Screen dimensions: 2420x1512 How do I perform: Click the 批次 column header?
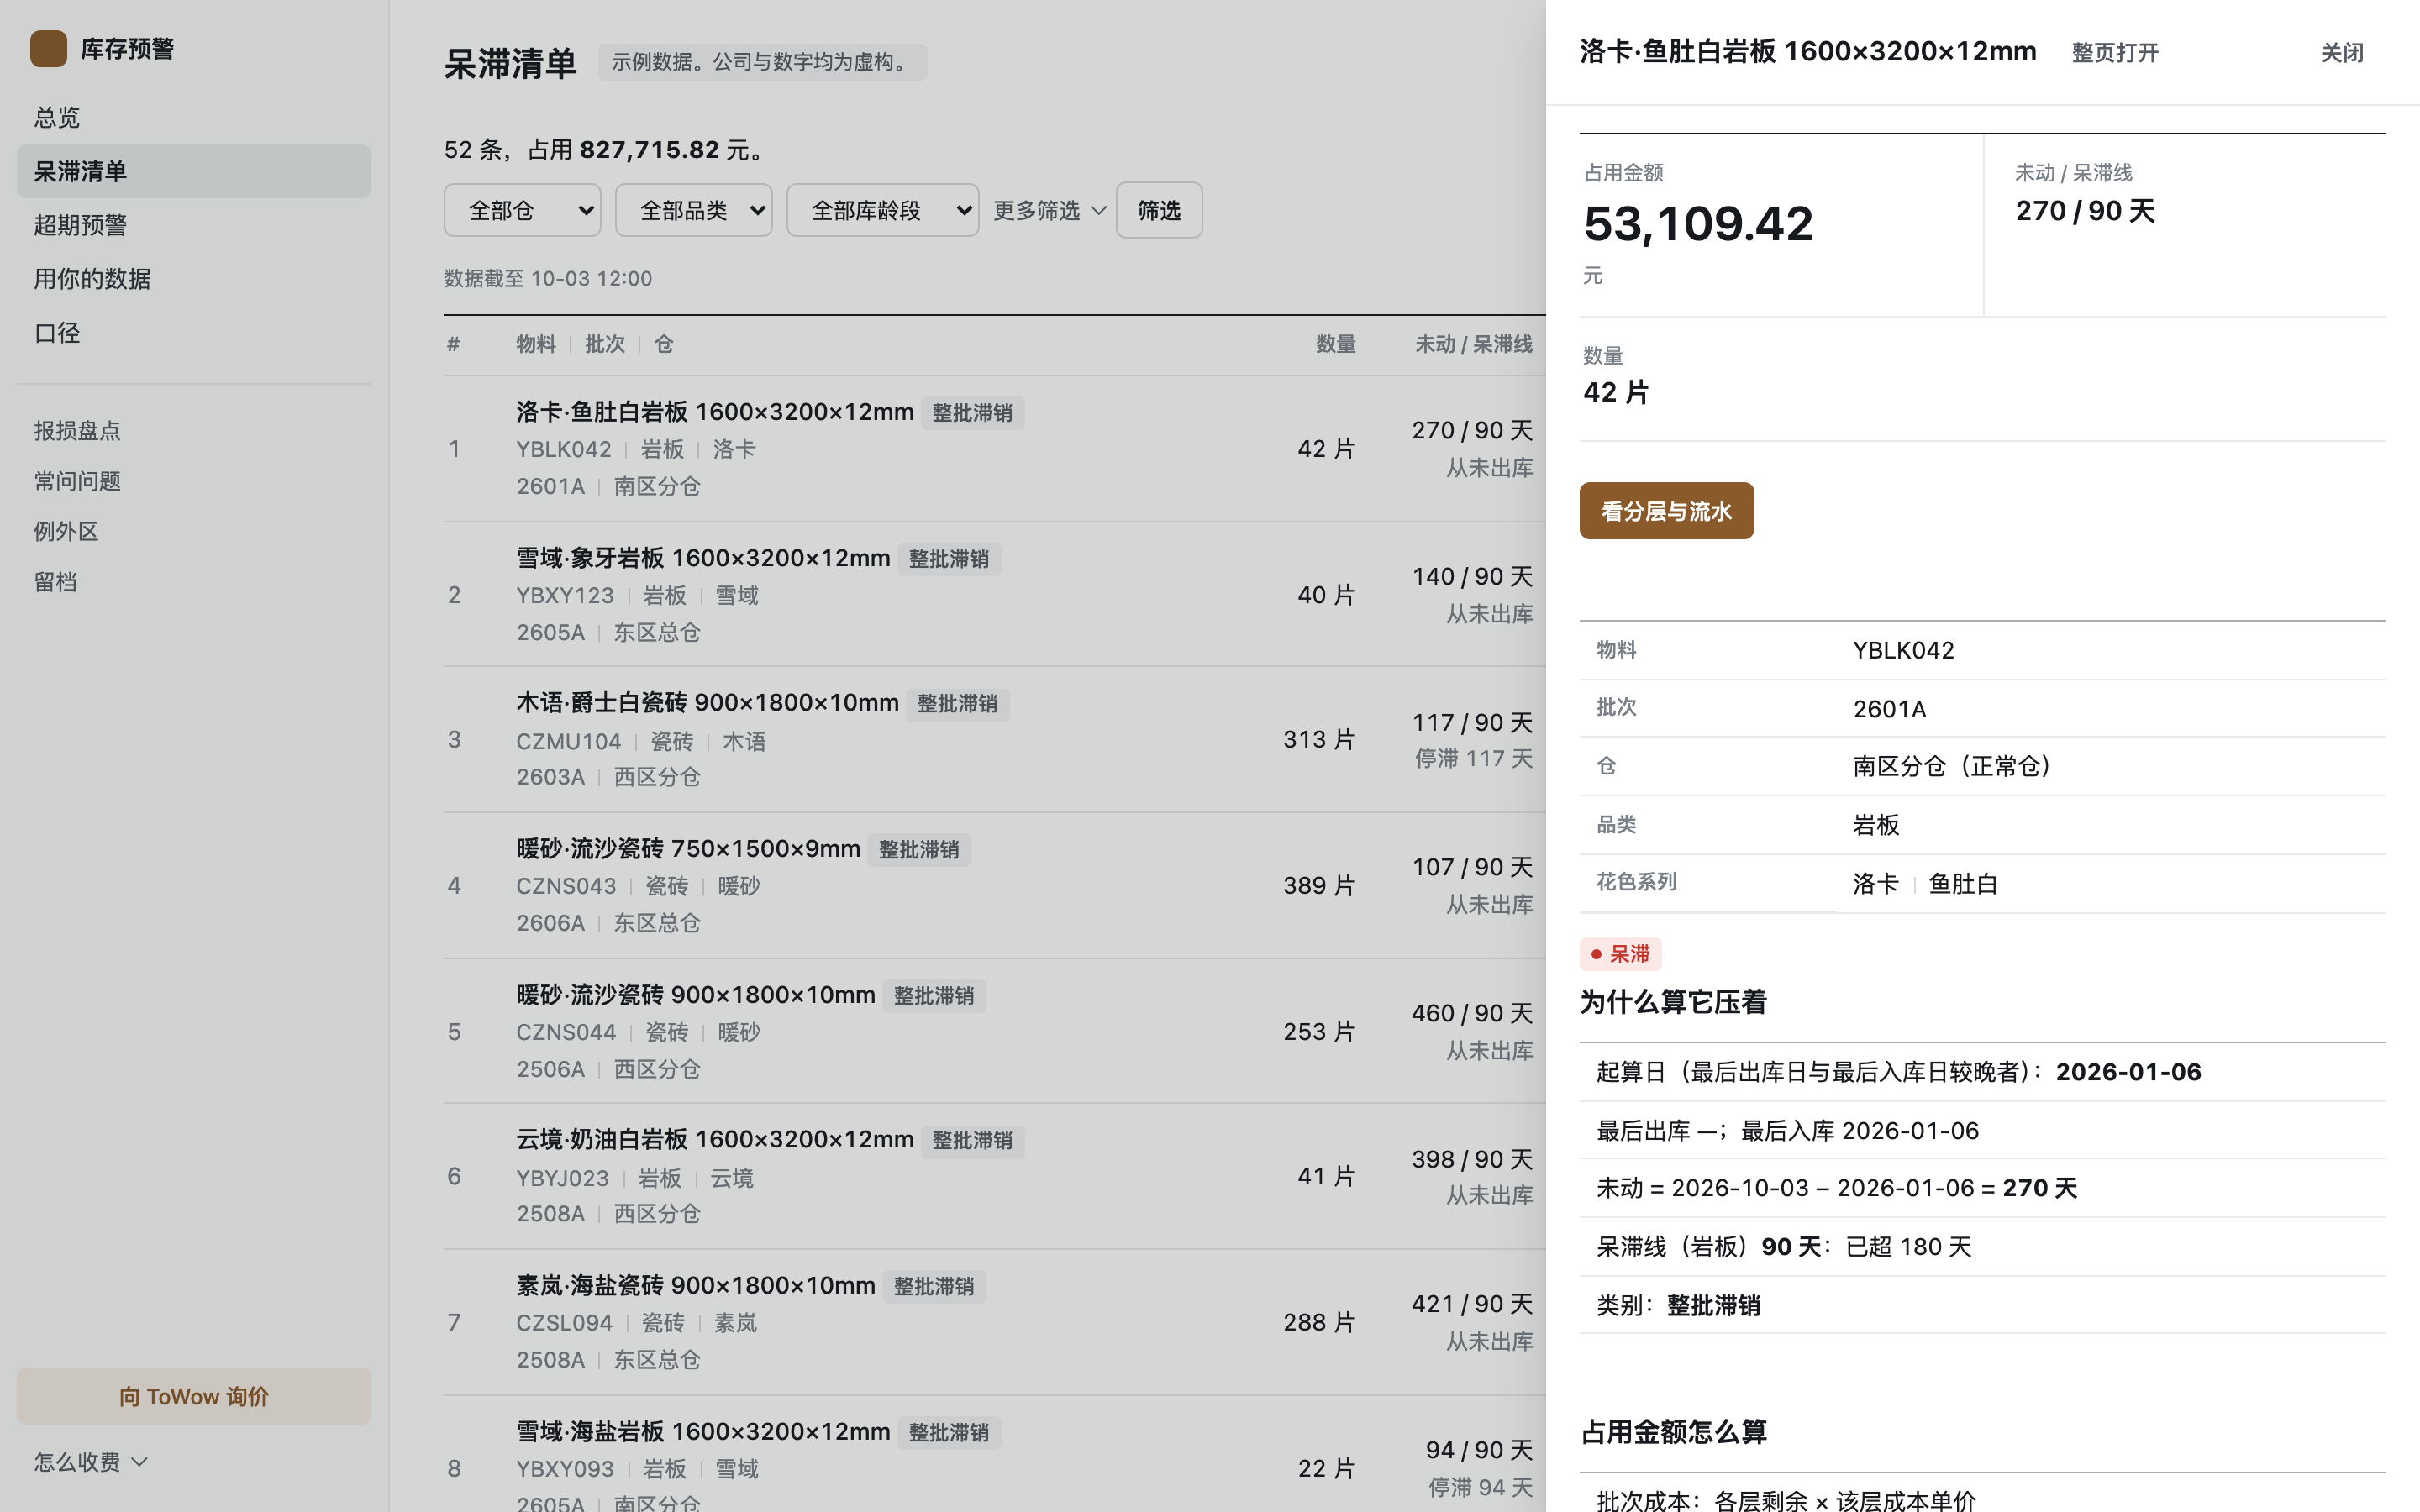click(x=604, y=344)
